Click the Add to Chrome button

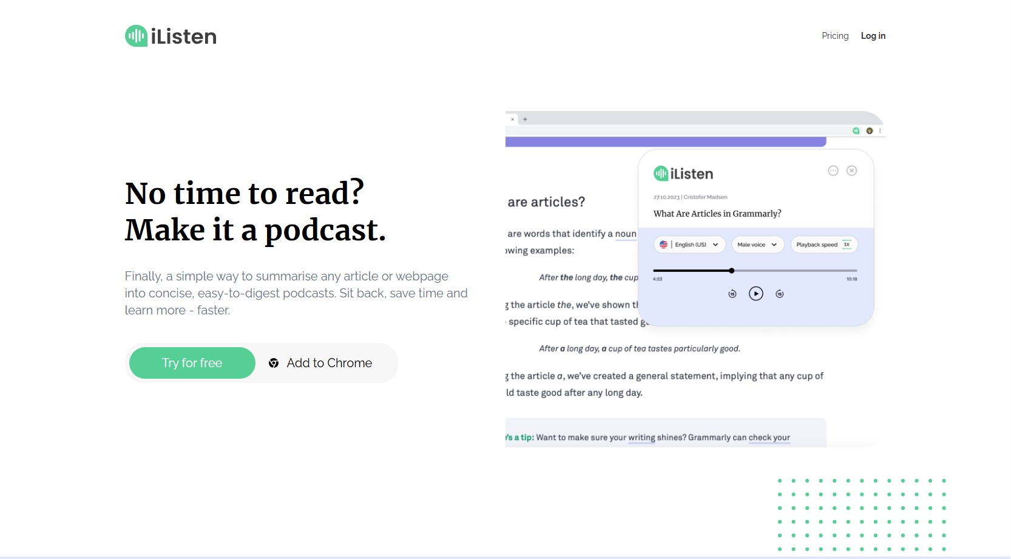pyautogui.click(x=321, y=363)
